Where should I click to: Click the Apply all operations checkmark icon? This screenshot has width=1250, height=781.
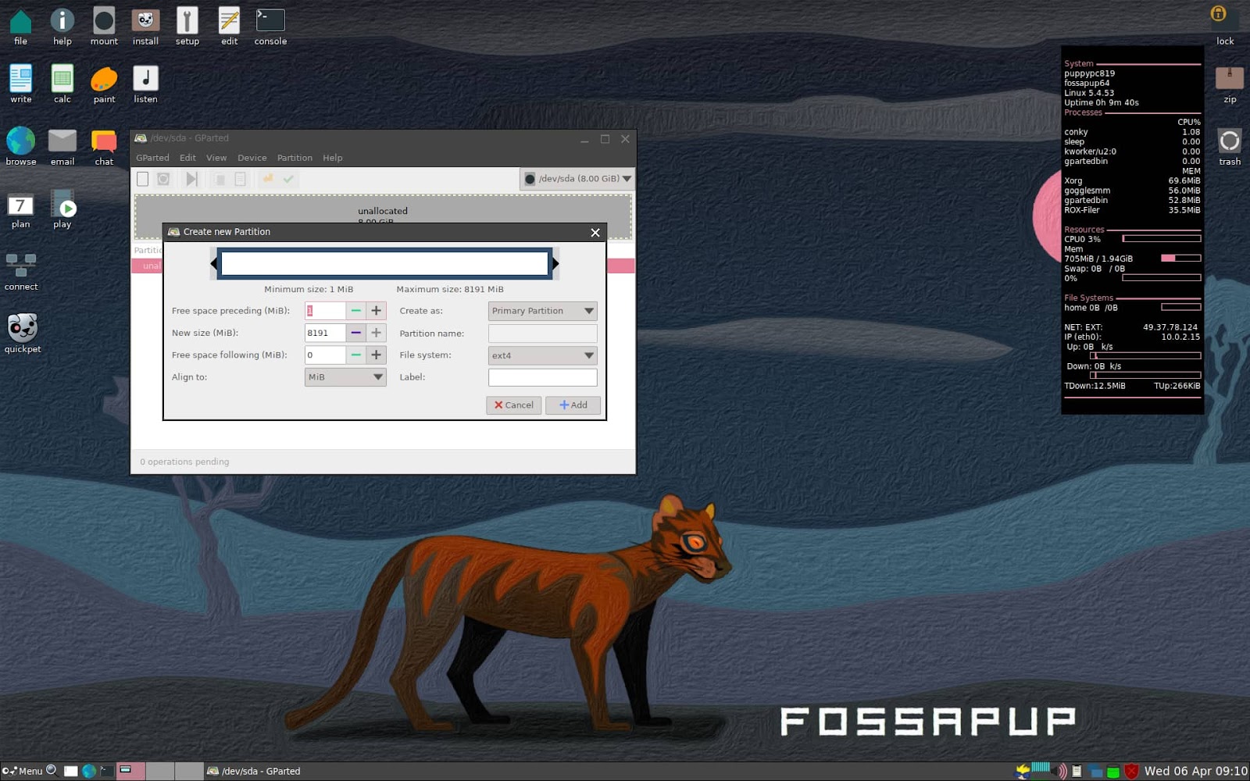pyautogui.click(x=288, y=179)
